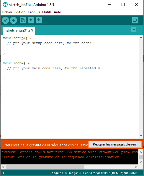
Task: Click the Verify (checkmark) button
Action: 6,20
